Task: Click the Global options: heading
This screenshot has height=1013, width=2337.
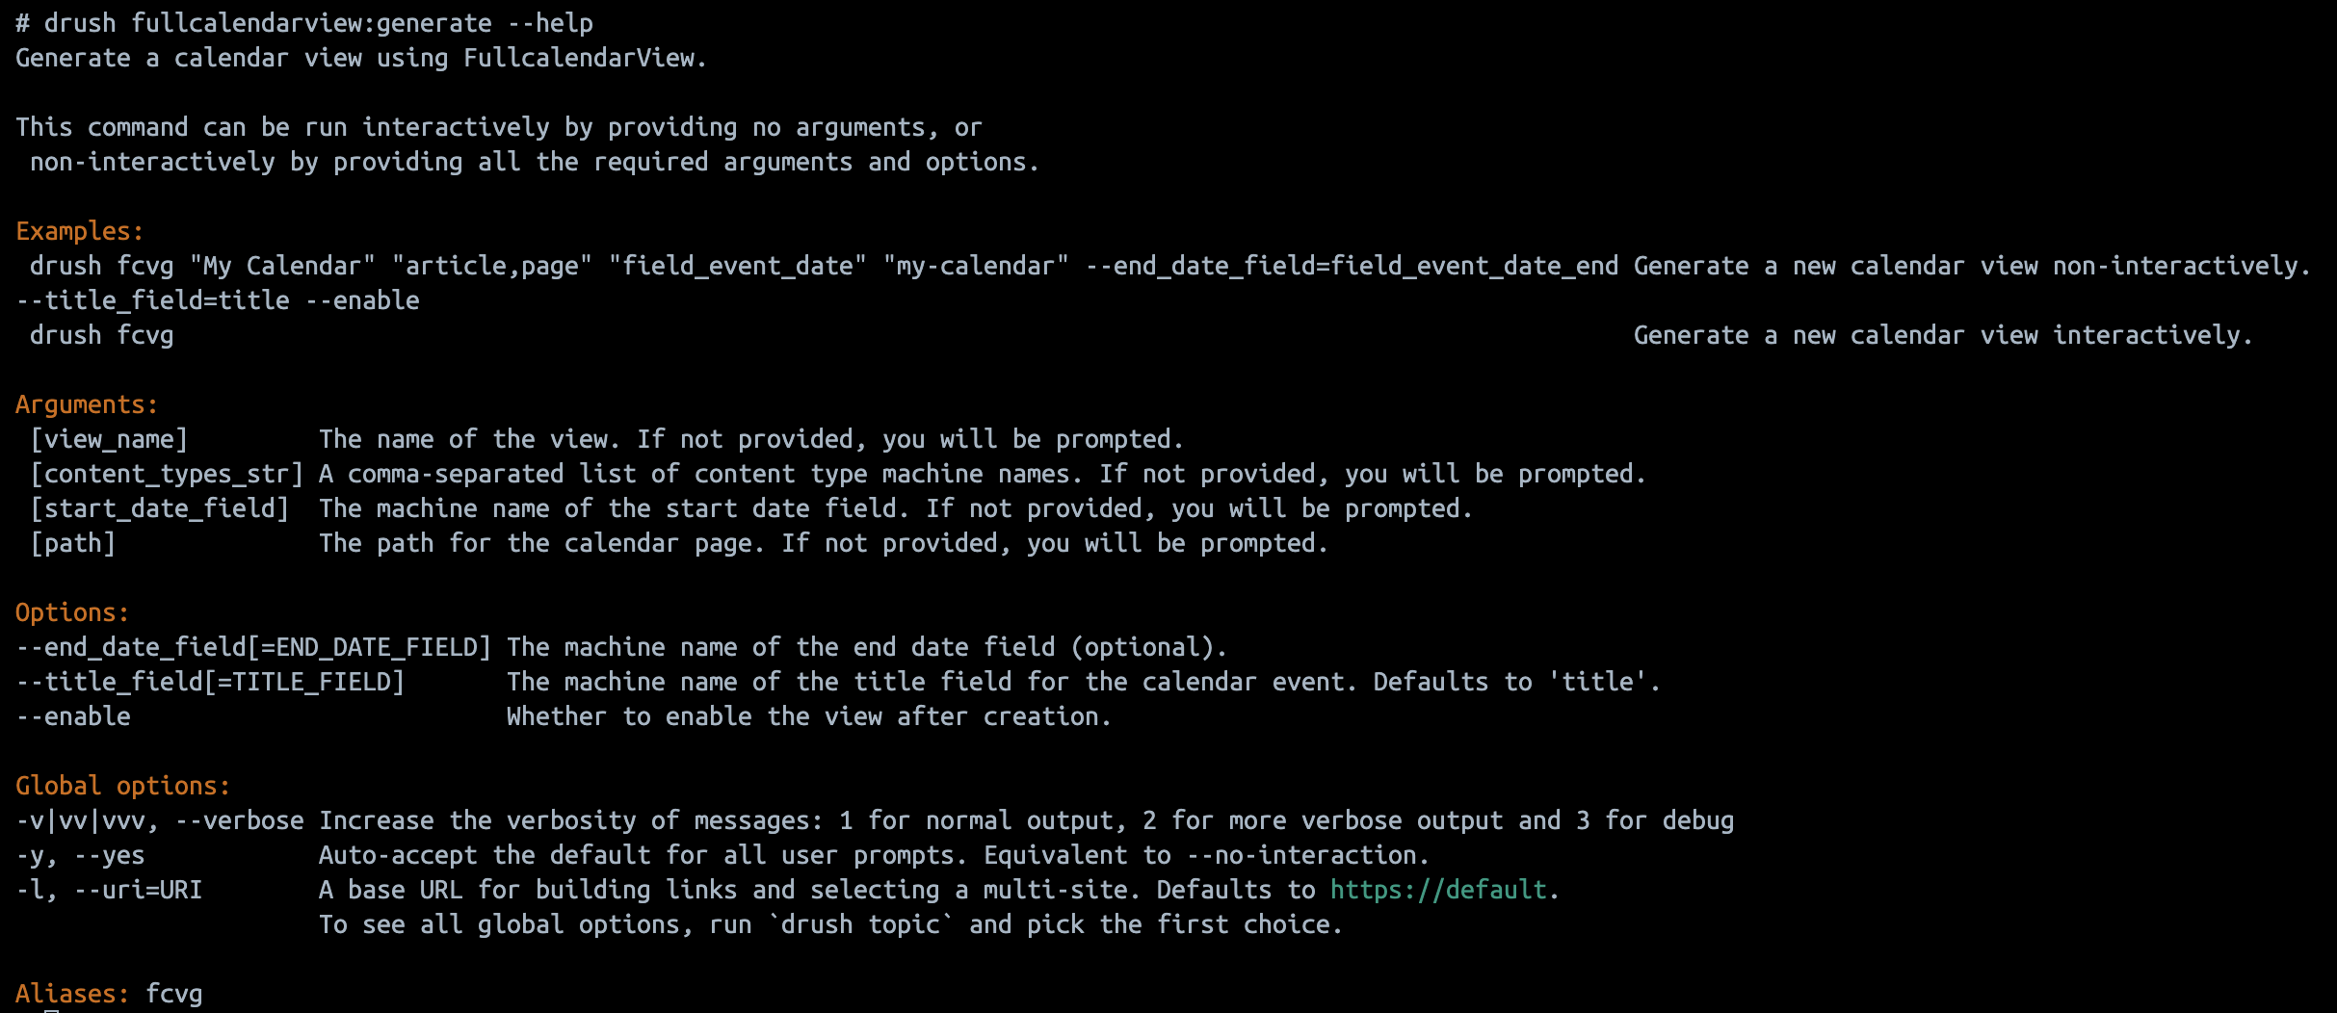Action: pos(123,786)
